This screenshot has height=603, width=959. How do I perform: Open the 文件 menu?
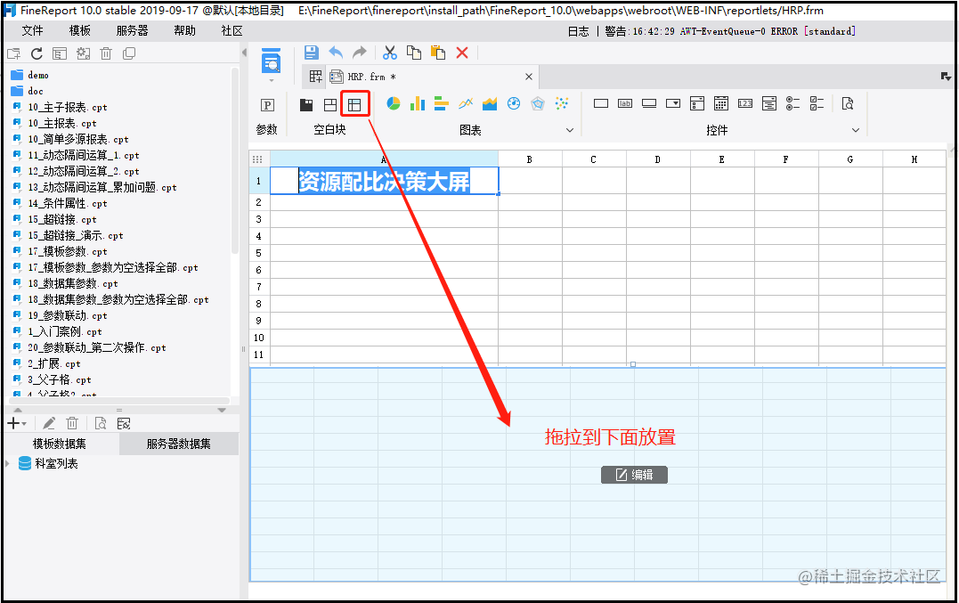pos(32,30)
